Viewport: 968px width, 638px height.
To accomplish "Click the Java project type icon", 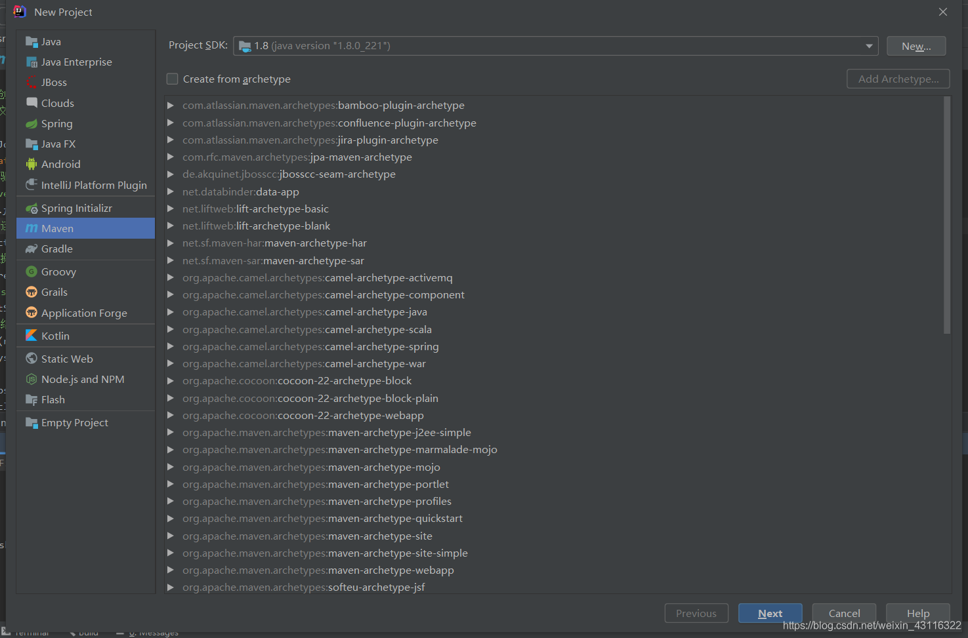I will point(32,42).
